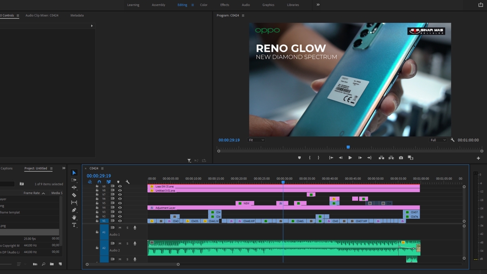Screen dimensions: 487x274
Task: Open the Editing workspace menu icon
Action: pyautogui.click(x=193, y=5)
